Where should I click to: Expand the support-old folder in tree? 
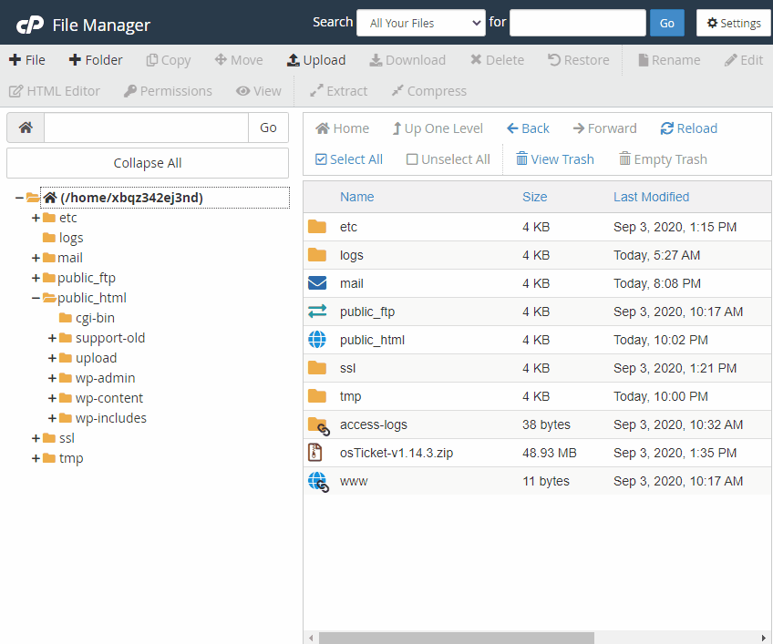(x=52, y=338)
